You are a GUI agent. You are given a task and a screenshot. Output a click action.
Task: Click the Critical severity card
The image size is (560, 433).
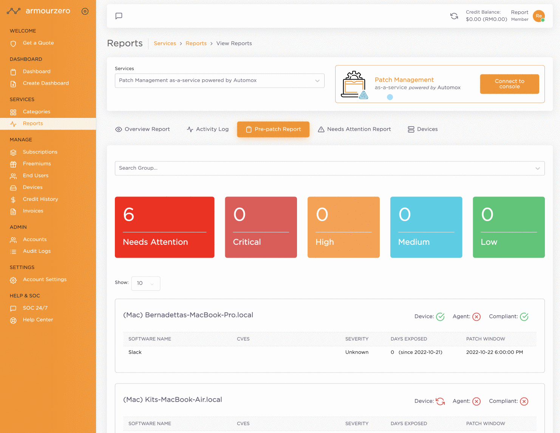tap(261, 227)
